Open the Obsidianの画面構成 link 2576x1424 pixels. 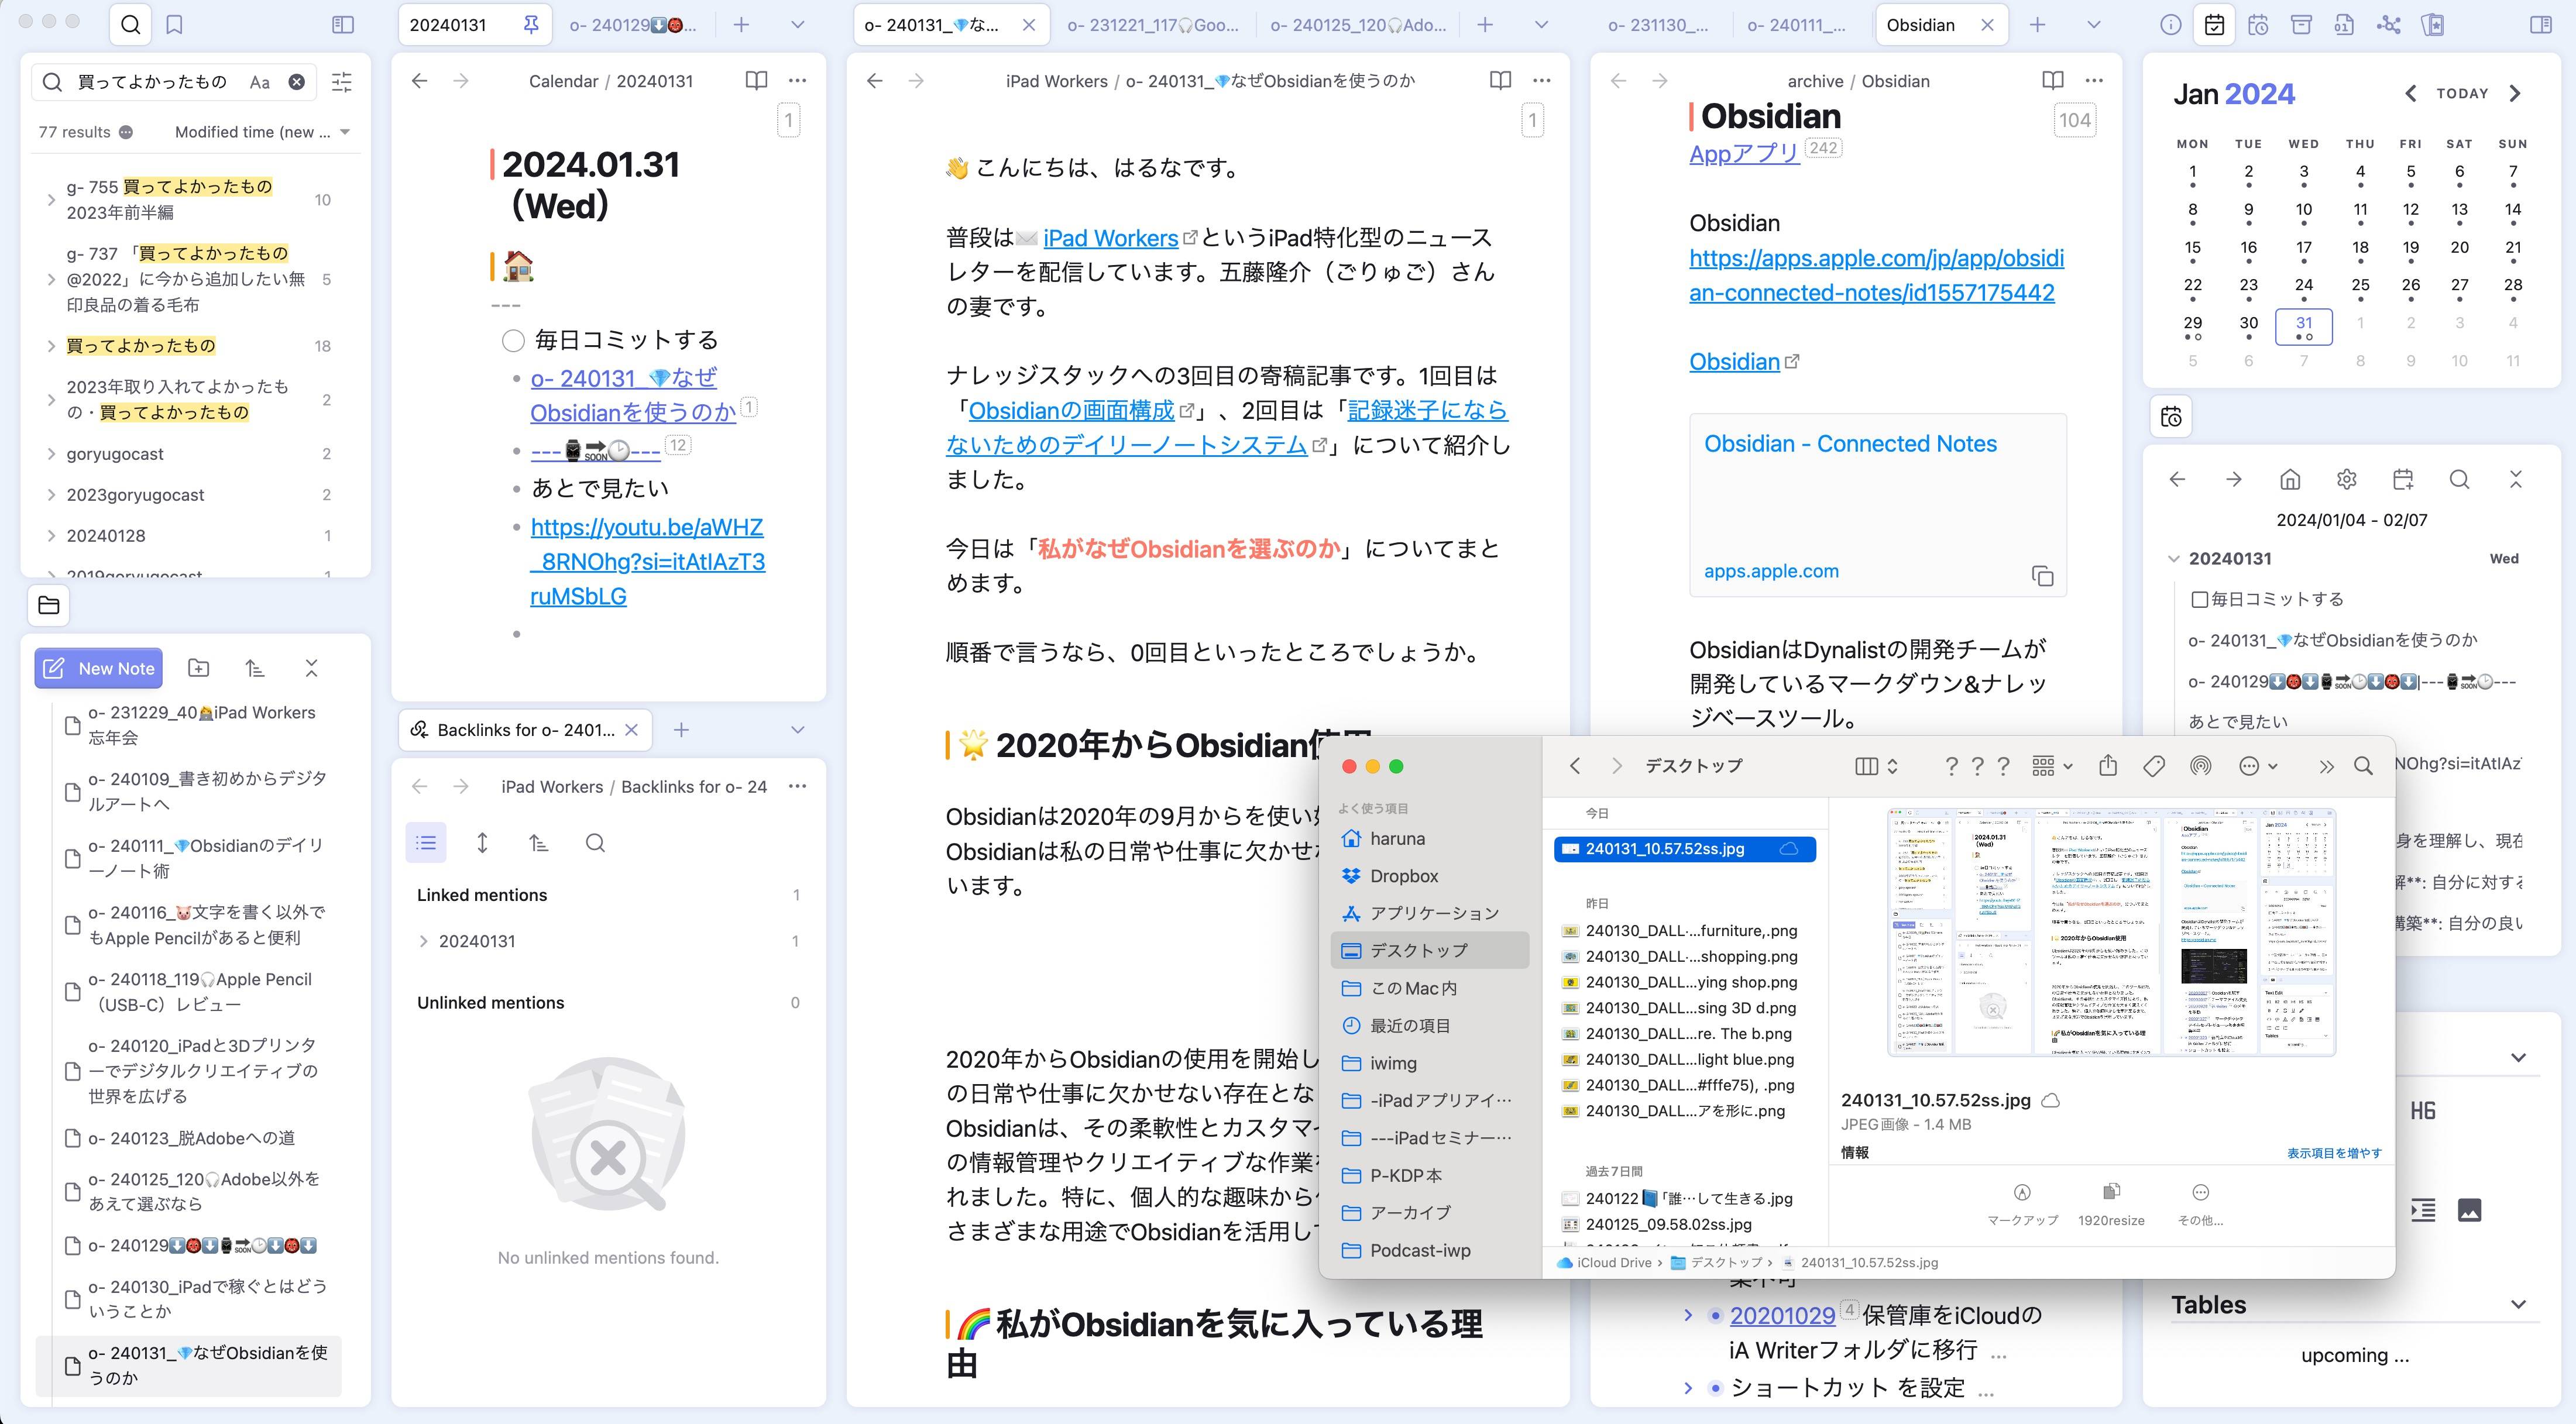pyautogui.click(x=1071, y=410)
